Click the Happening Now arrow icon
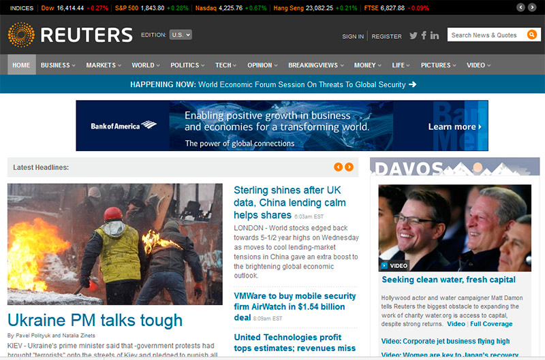545x360 pixels. 413,84
